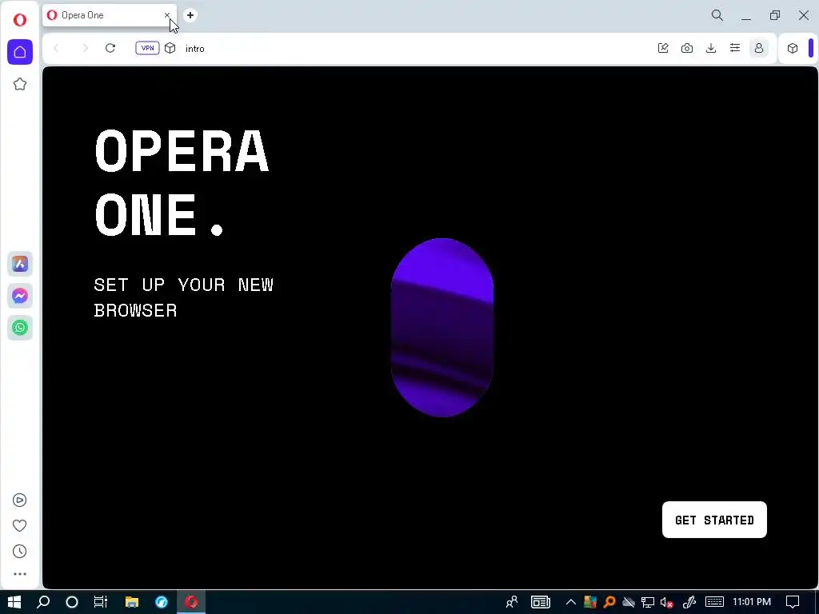
Task: Open the downloads panel
Action: pos(711,48)
